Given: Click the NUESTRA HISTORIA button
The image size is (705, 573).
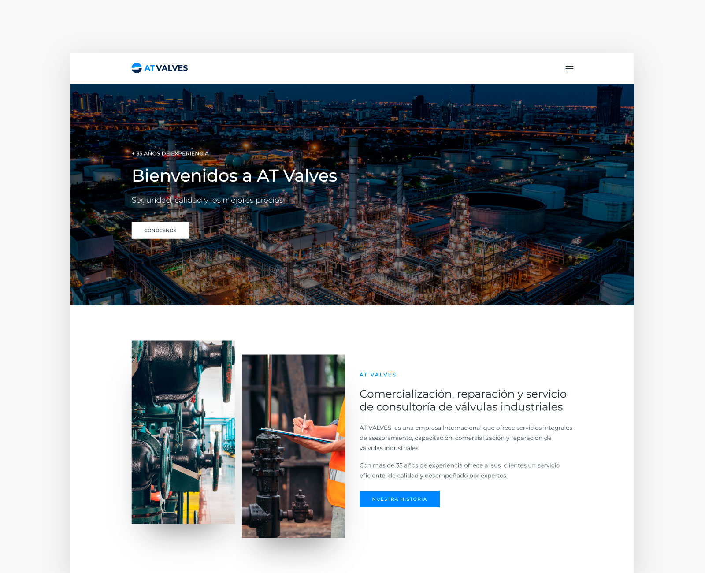Looking at the screenshot, I should pyautogui.click(x=399, y=499).
